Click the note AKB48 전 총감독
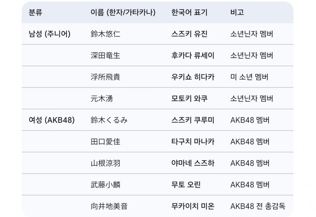This screenshot has height=217, width=316. 258,206
